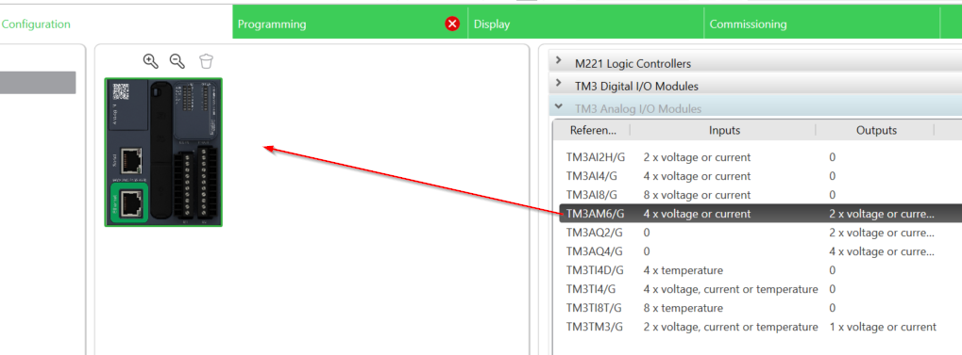
Task: Click the QR code on the controller
Action: [121, 91]
